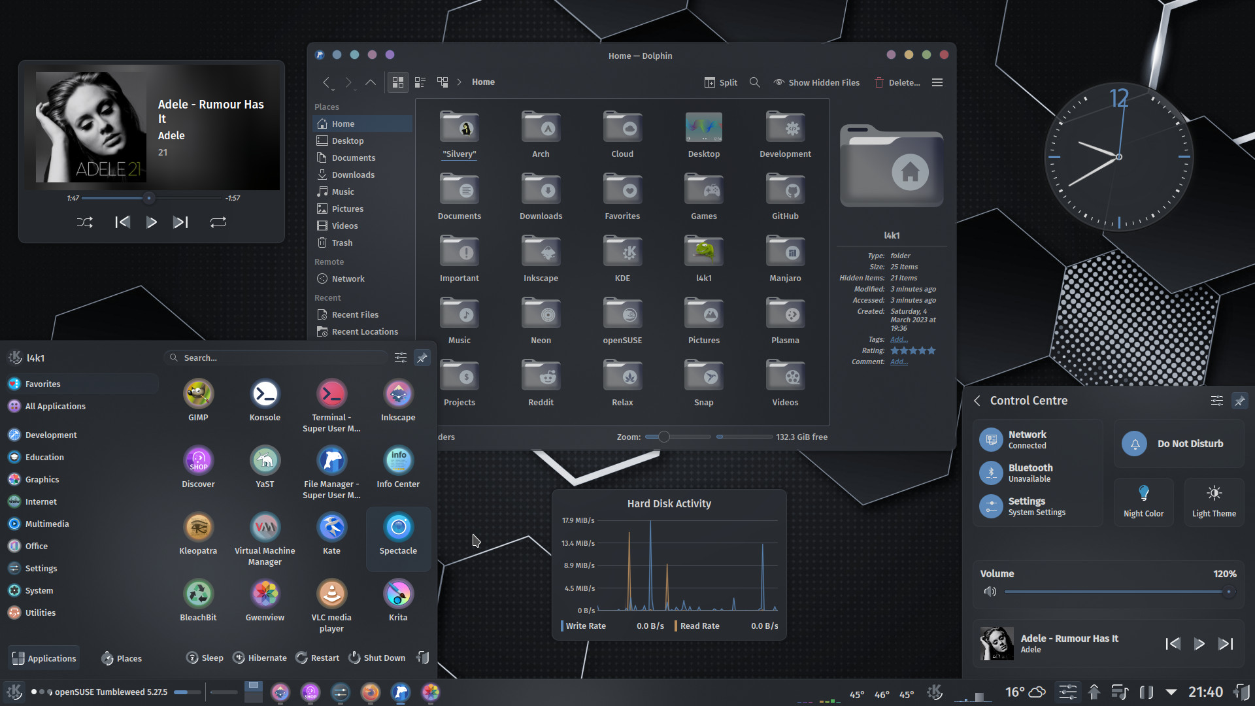Click the Restart button

[318, 658]
